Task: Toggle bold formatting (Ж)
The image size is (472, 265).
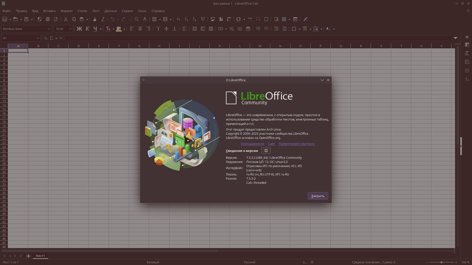Action: [x=79, y=29]
